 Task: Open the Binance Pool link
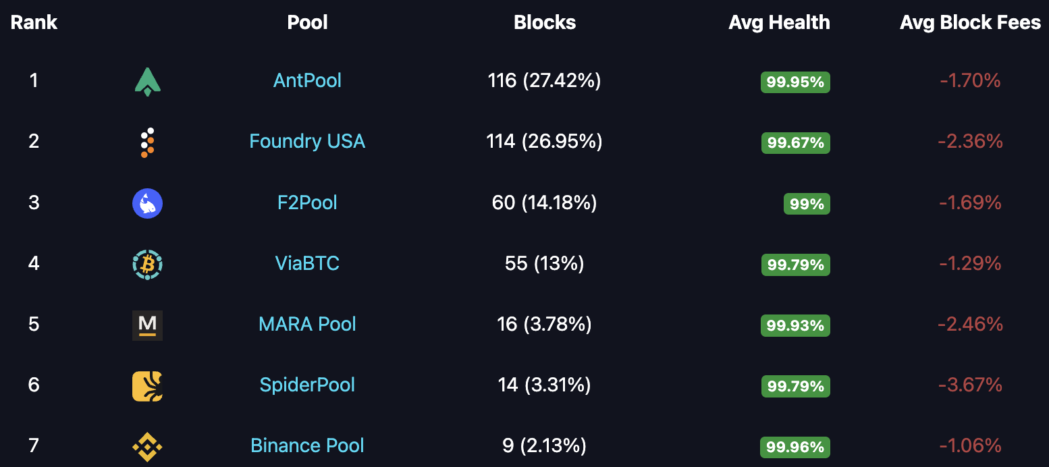307,445
